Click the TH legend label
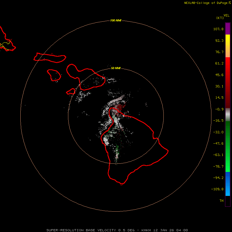This screenshot has width=232, height=232. tap(221, 201)
